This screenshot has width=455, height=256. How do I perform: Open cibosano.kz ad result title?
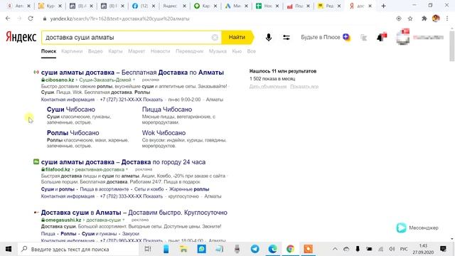point(132,73)
